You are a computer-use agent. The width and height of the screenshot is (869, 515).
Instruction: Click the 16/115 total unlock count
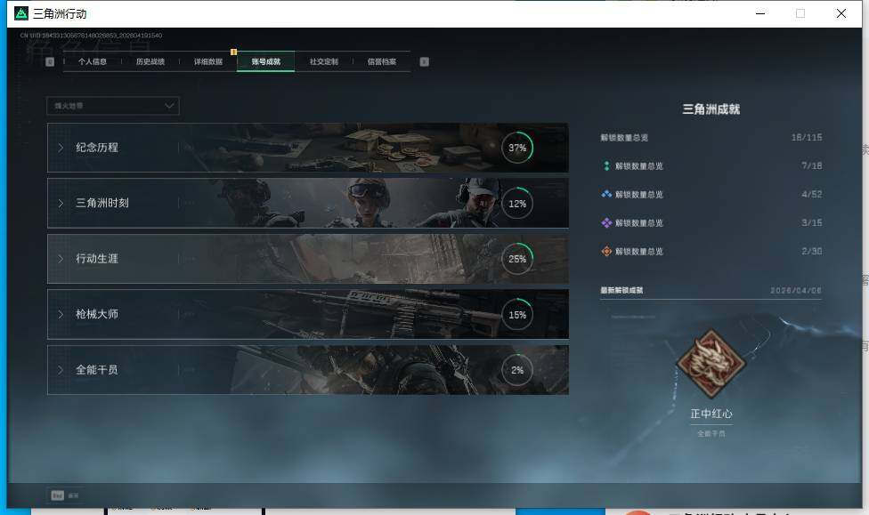coord(807,137)
